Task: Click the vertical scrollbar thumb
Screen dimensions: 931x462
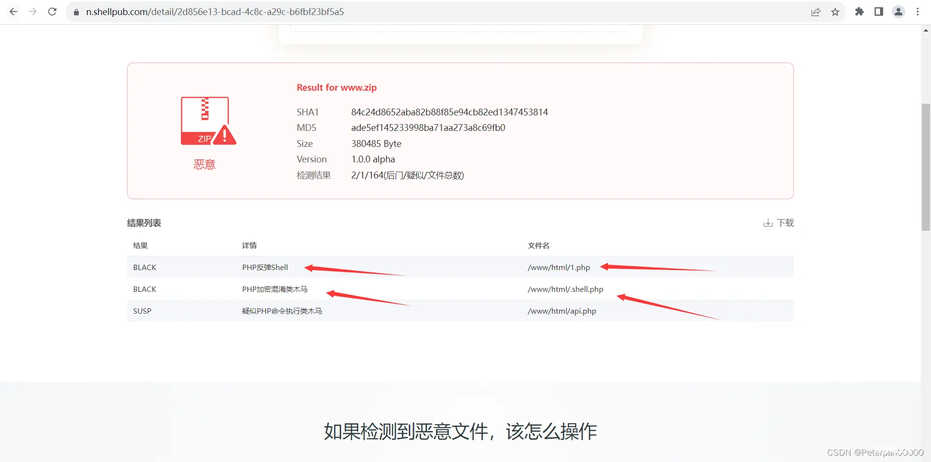Action: click(926, 167)
